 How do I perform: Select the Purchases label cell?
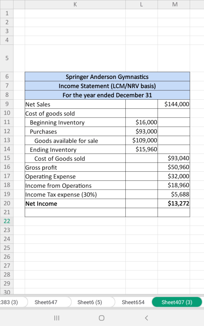(x=75, y=131)
